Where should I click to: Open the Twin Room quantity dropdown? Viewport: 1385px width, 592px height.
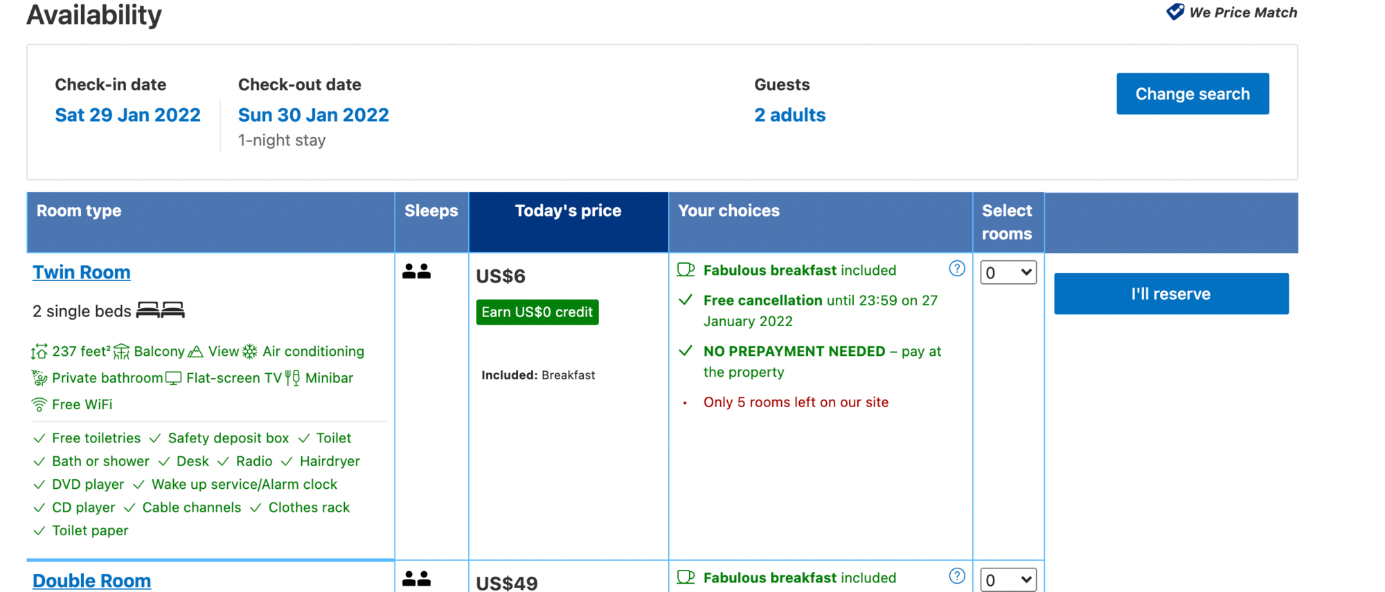tap(1008, 273)
